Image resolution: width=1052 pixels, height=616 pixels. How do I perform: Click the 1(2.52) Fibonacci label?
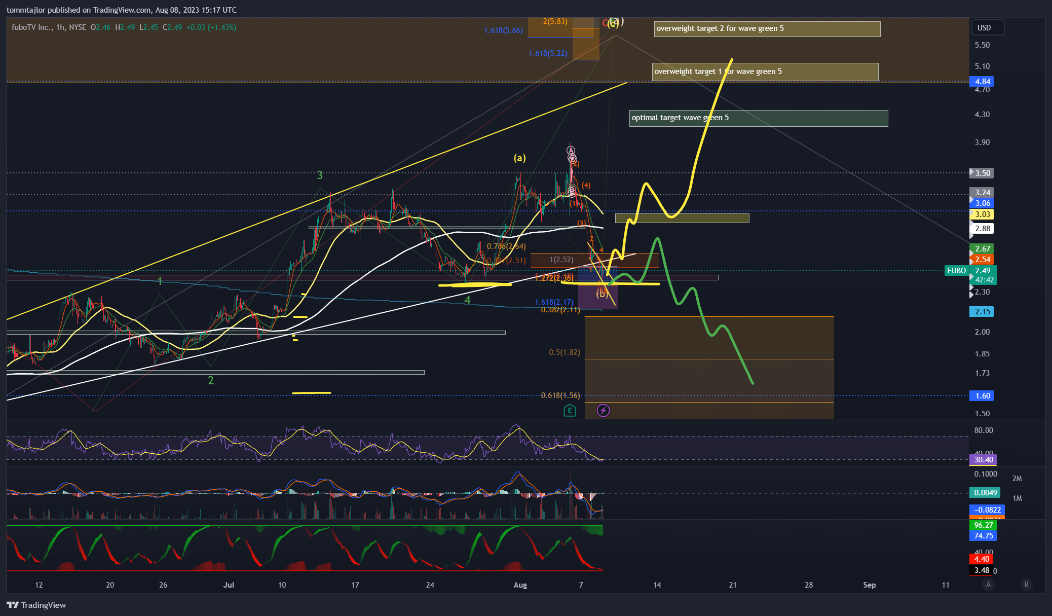pyautogui.click(x=561, y=260)
